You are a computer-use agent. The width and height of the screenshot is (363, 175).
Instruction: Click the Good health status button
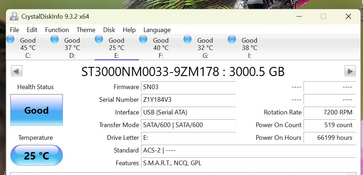37,110
